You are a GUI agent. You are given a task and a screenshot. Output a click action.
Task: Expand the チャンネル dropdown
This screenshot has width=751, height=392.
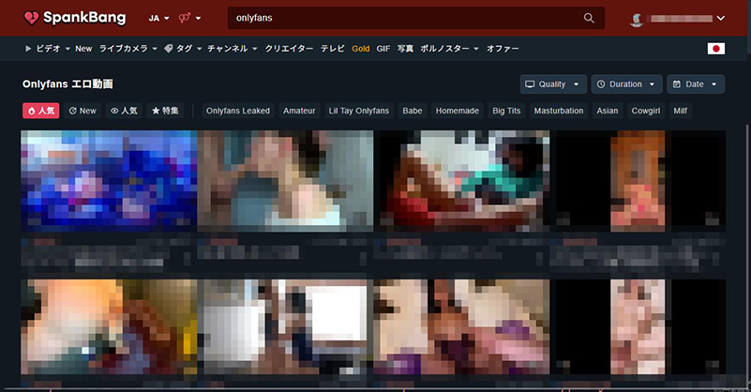tap(233, 49)
